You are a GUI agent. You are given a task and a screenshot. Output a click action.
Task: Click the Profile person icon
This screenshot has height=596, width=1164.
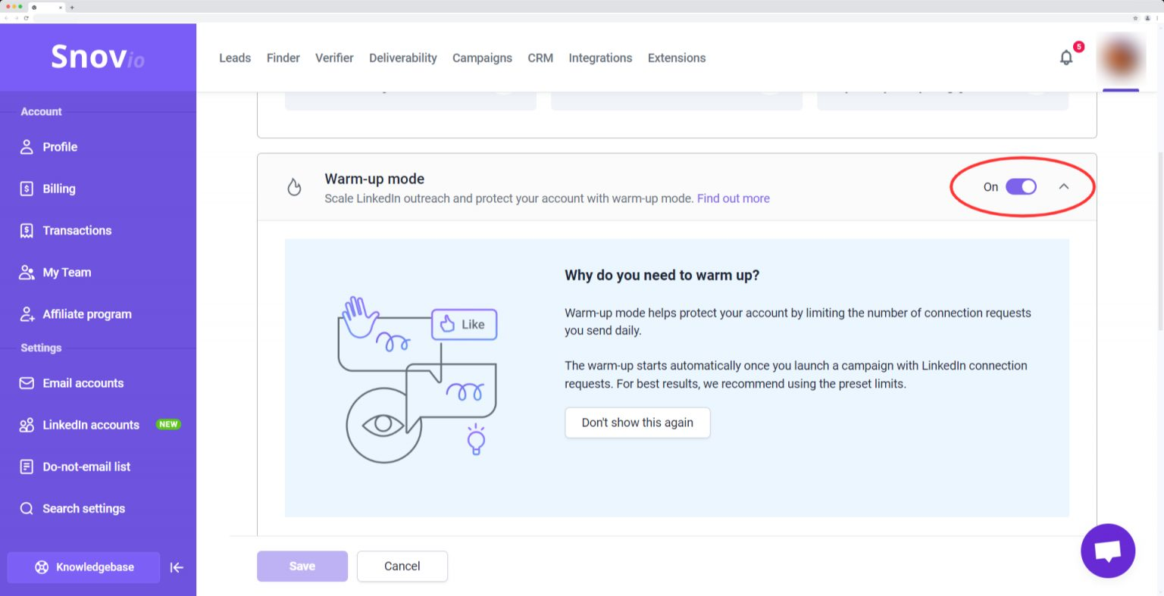click(27, 147)
